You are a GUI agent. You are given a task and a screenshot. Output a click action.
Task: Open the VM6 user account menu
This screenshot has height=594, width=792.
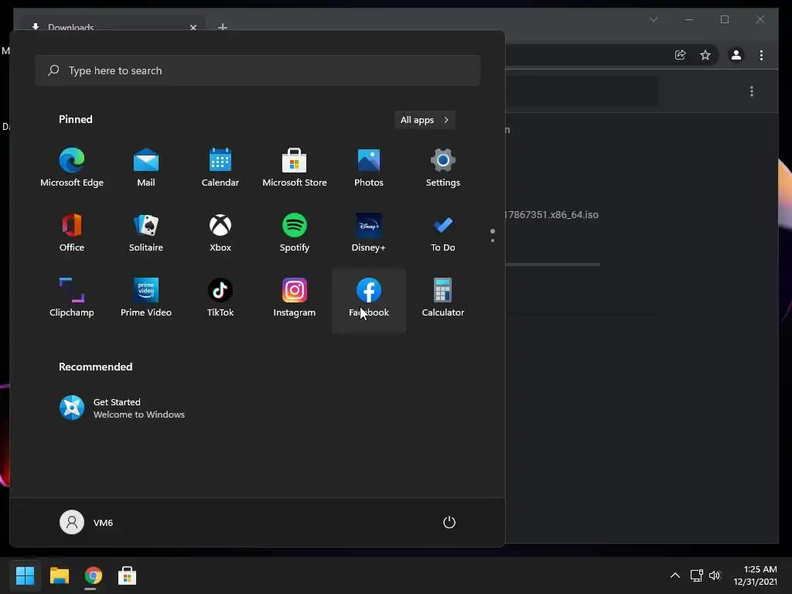87,522
